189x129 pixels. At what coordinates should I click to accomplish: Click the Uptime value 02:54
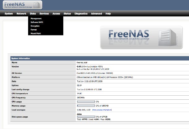click(x=79, y=85)
